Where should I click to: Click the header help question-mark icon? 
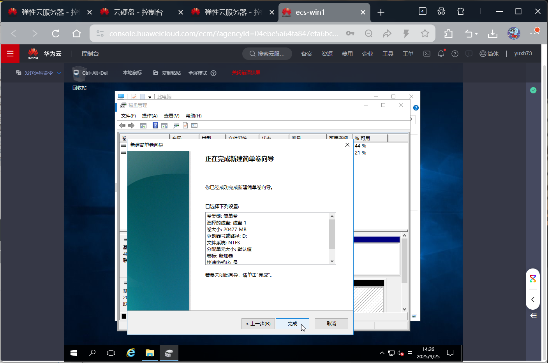tap(455, 54)
